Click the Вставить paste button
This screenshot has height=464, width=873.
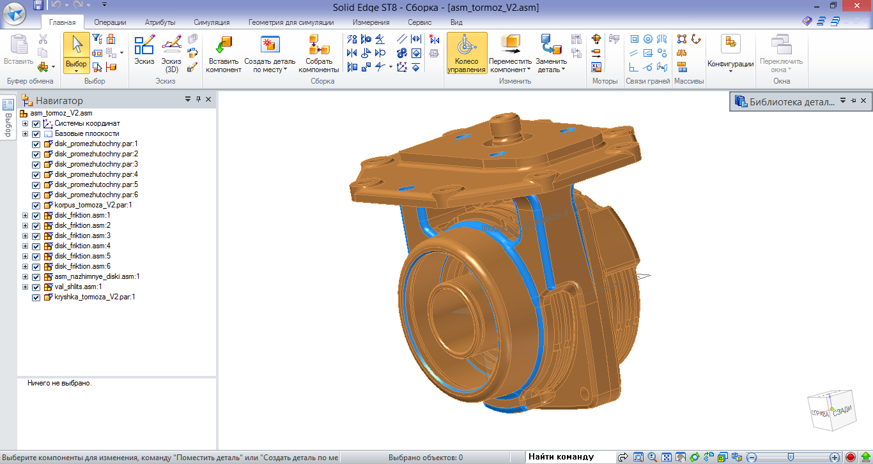[x=19, y=50]
